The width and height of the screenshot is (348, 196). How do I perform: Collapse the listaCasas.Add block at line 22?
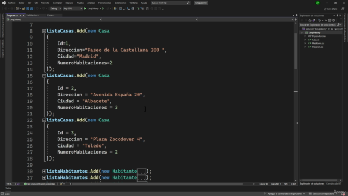(x=44, y=120)
